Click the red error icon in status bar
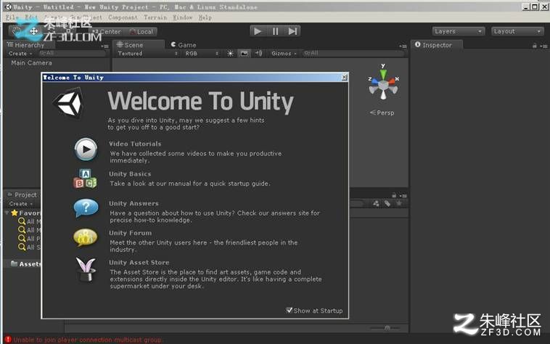Viewport: 550px width, 344px height. click(8, 340)
